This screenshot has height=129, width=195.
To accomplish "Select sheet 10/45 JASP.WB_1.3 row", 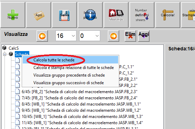I will click(x=82, y=117).
